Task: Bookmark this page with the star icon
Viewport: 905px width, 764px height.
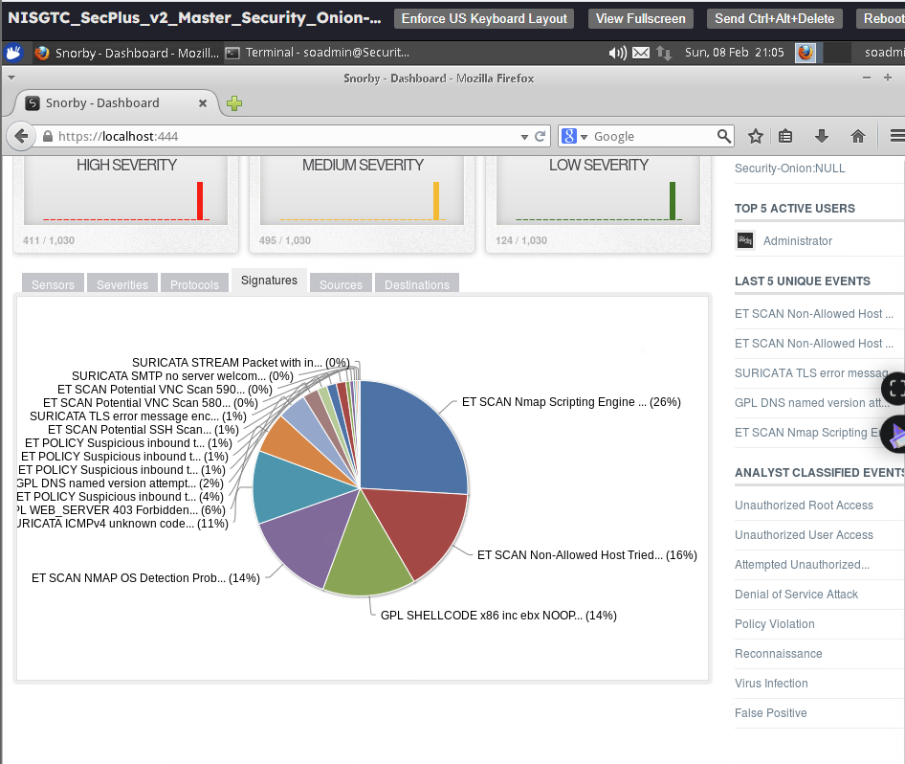Action: pos(756,136)
